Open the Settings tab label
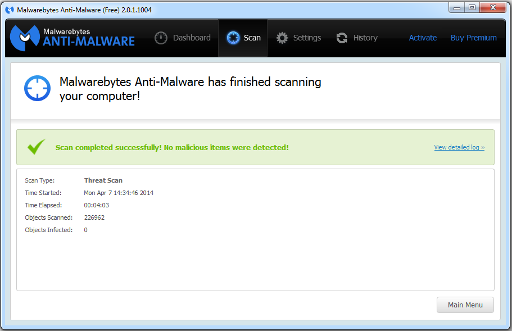Viewport: 512px width, 331px height. click(x=307, y=38)
